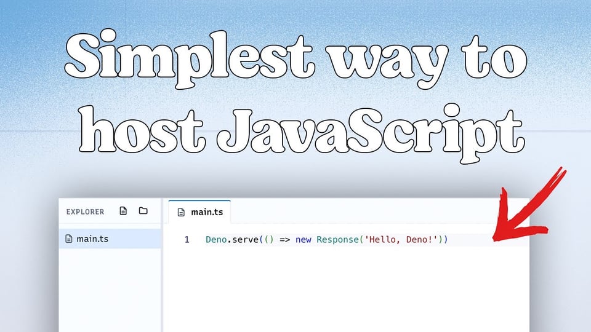Click the new file icon in Explorer
The image size is (591, 332).
click(x=123, y=211)
